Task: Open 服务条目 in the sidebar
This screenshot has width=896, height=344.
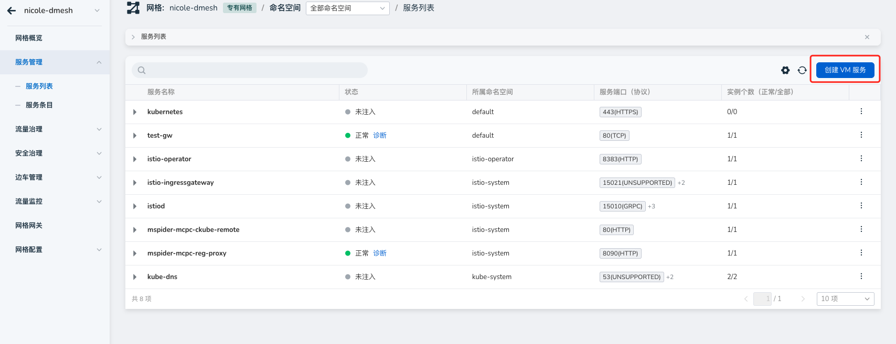Action: 39,105
